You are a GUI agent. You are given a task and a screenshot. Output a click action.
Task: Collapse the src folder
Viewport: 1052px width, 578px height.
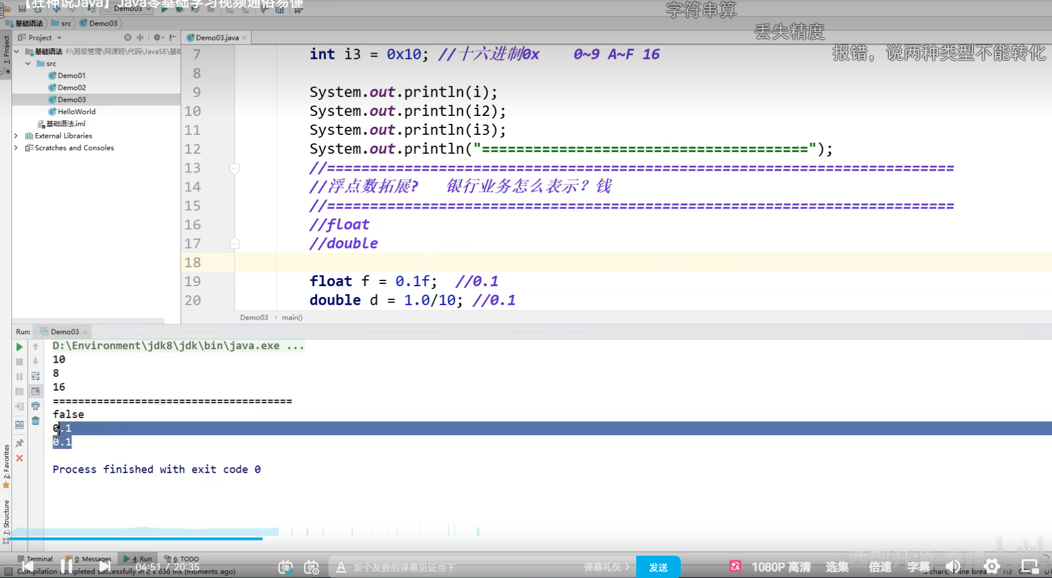tap(28, 63)
